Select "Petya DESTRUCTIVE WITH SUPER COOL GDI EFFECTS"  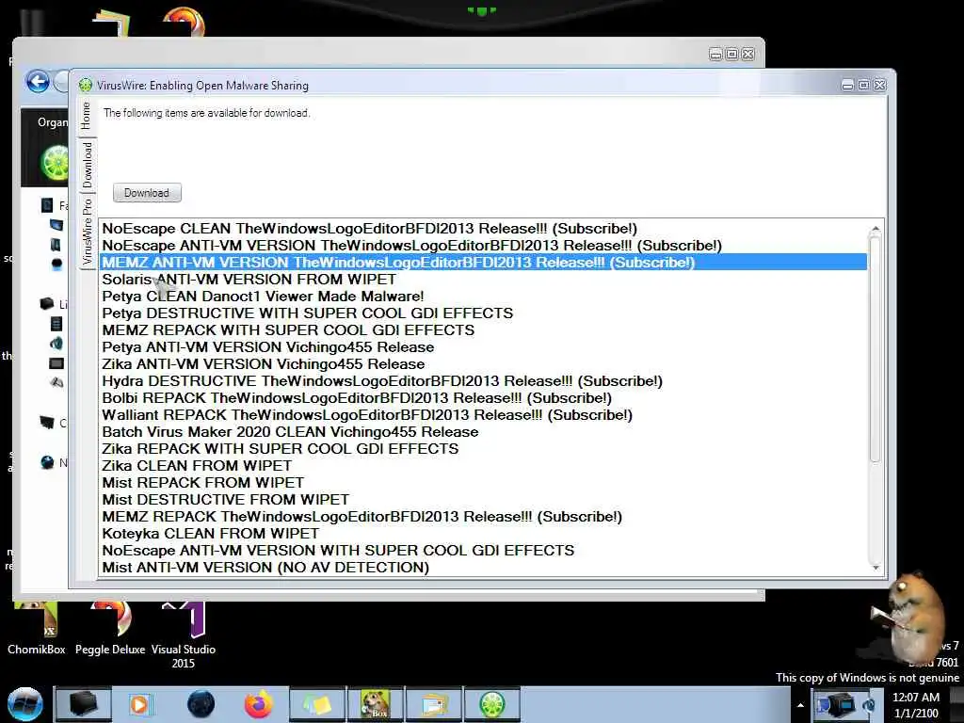pyautogui.click(x=483, y=313)
